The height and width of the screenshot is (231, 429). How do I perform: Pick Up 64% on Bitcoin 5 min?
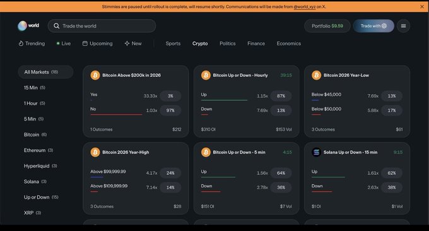point(281,173)
